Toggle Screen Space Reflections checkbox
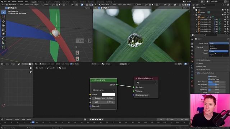Screen dimensions: 230x129 [x=198, y=73]
